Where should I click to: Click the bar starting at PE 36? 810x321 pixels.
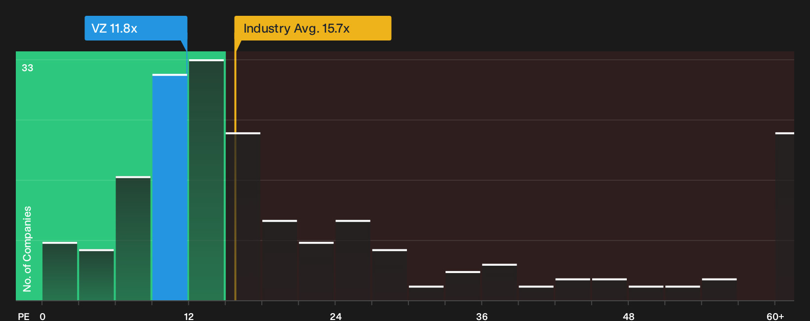(x=499, y=282)
